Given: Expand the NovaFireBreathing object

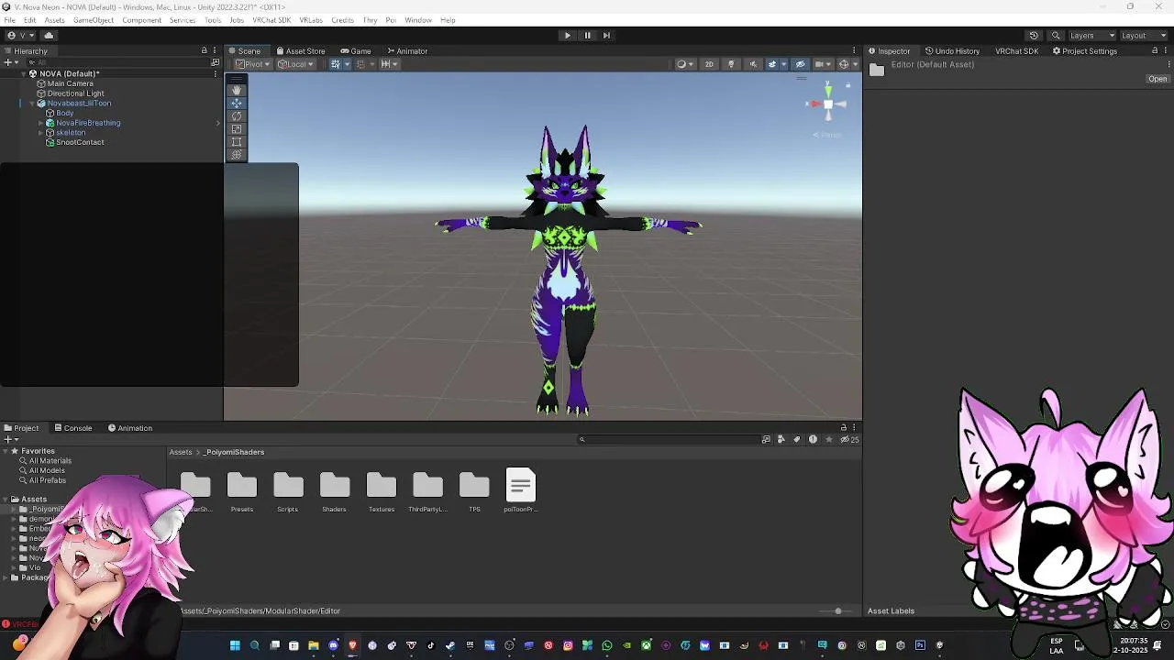Looking at the screenshot, I should click(41, 123).
